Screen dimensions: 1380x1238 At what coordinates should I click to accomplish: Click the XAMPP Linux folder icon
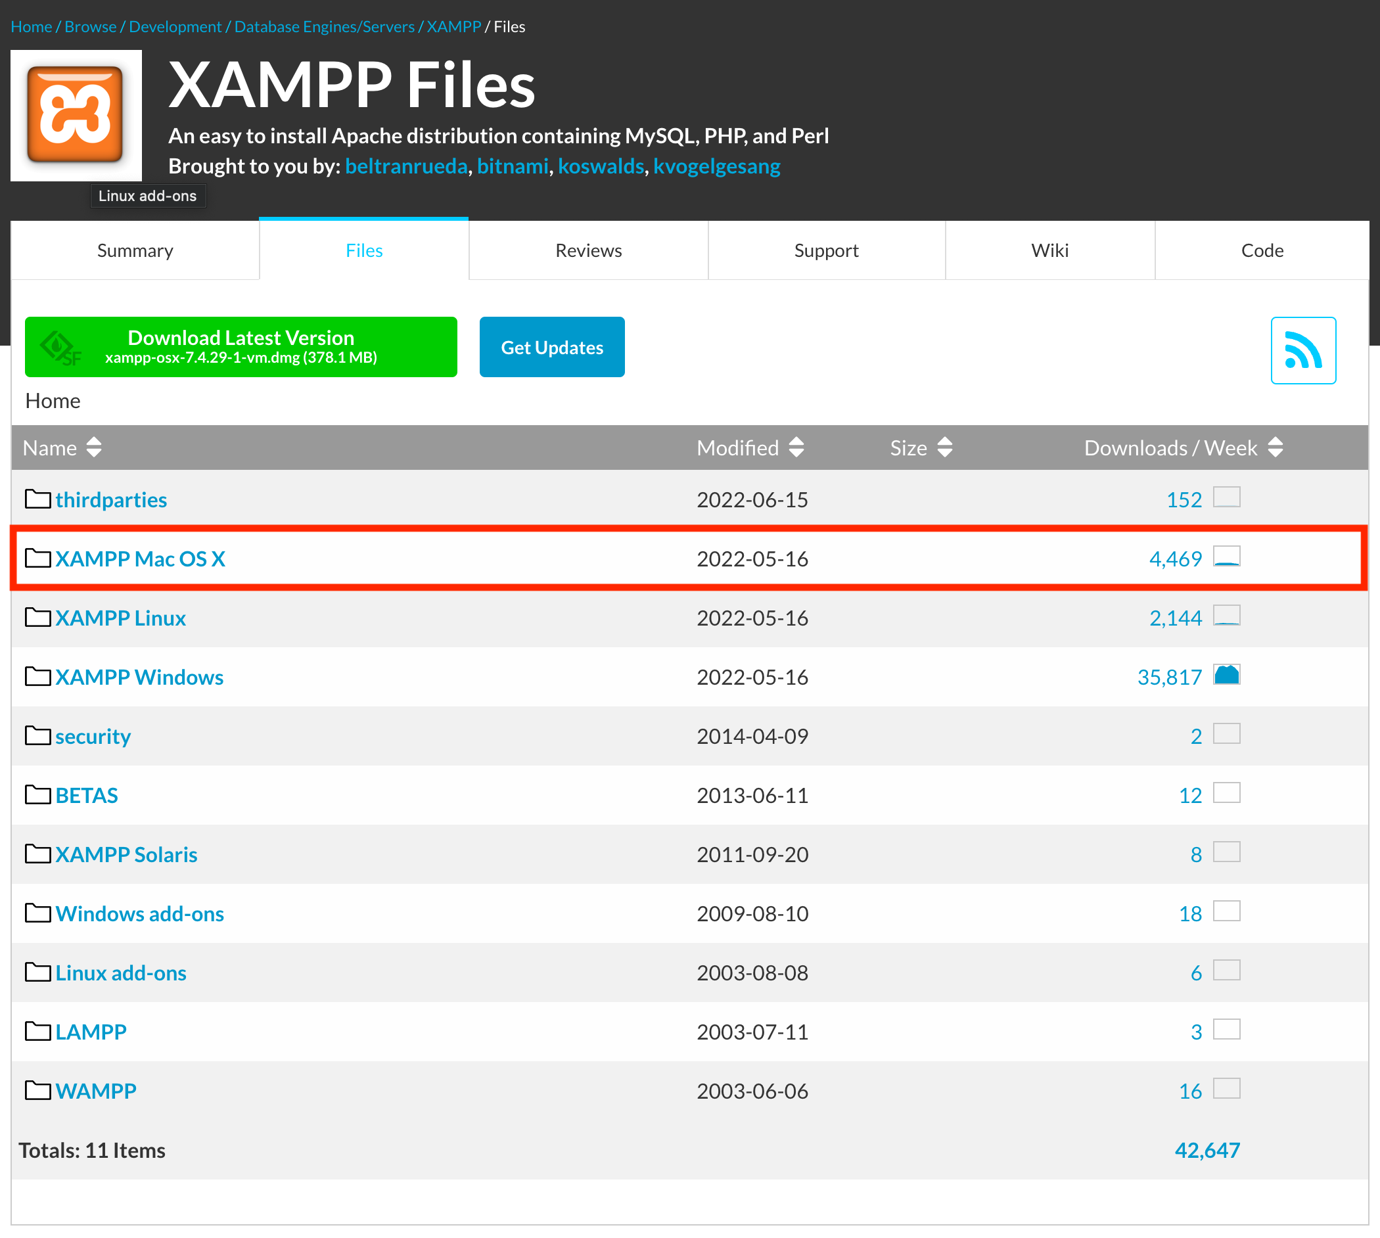(37, 617)
